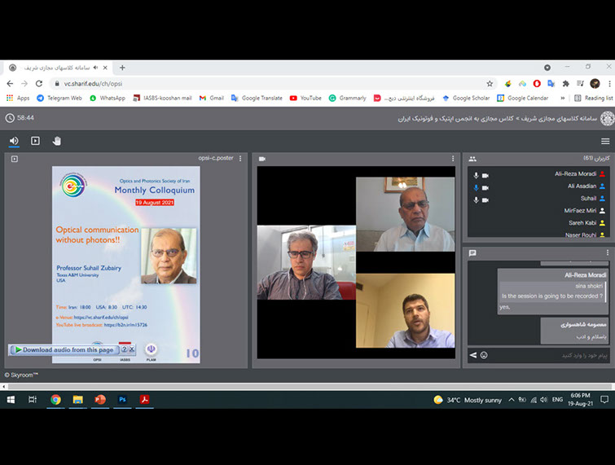615x465 pixels.
Task: Click Download audio from this page button
Action: [65, 349]
